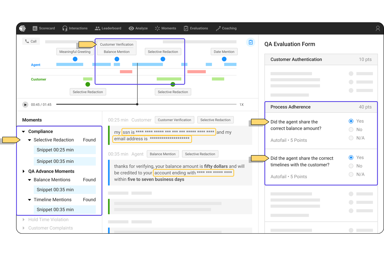
Task: Click the Customer Verification timeline tag
Action: 116,44
